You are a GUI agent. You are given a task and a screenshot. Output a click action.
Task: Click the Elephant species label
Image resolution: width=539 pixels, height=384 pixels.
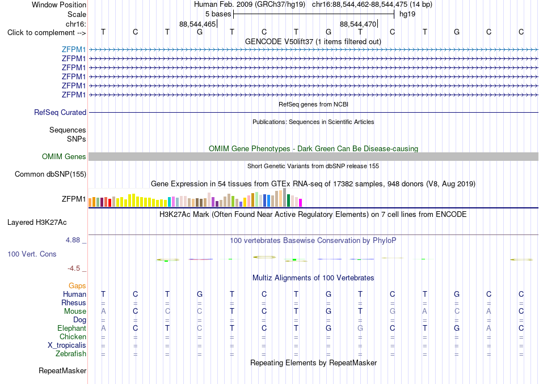71,328
